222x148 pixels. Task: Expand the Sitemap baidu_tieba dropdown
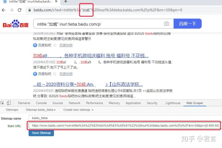pyautogui.click(x=41, y=110)
